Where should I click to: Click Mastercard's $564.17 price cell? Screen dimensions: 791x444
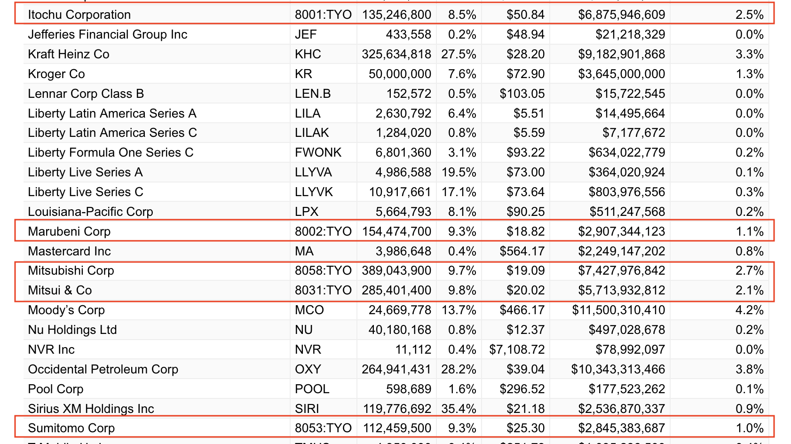click(522, 251)
